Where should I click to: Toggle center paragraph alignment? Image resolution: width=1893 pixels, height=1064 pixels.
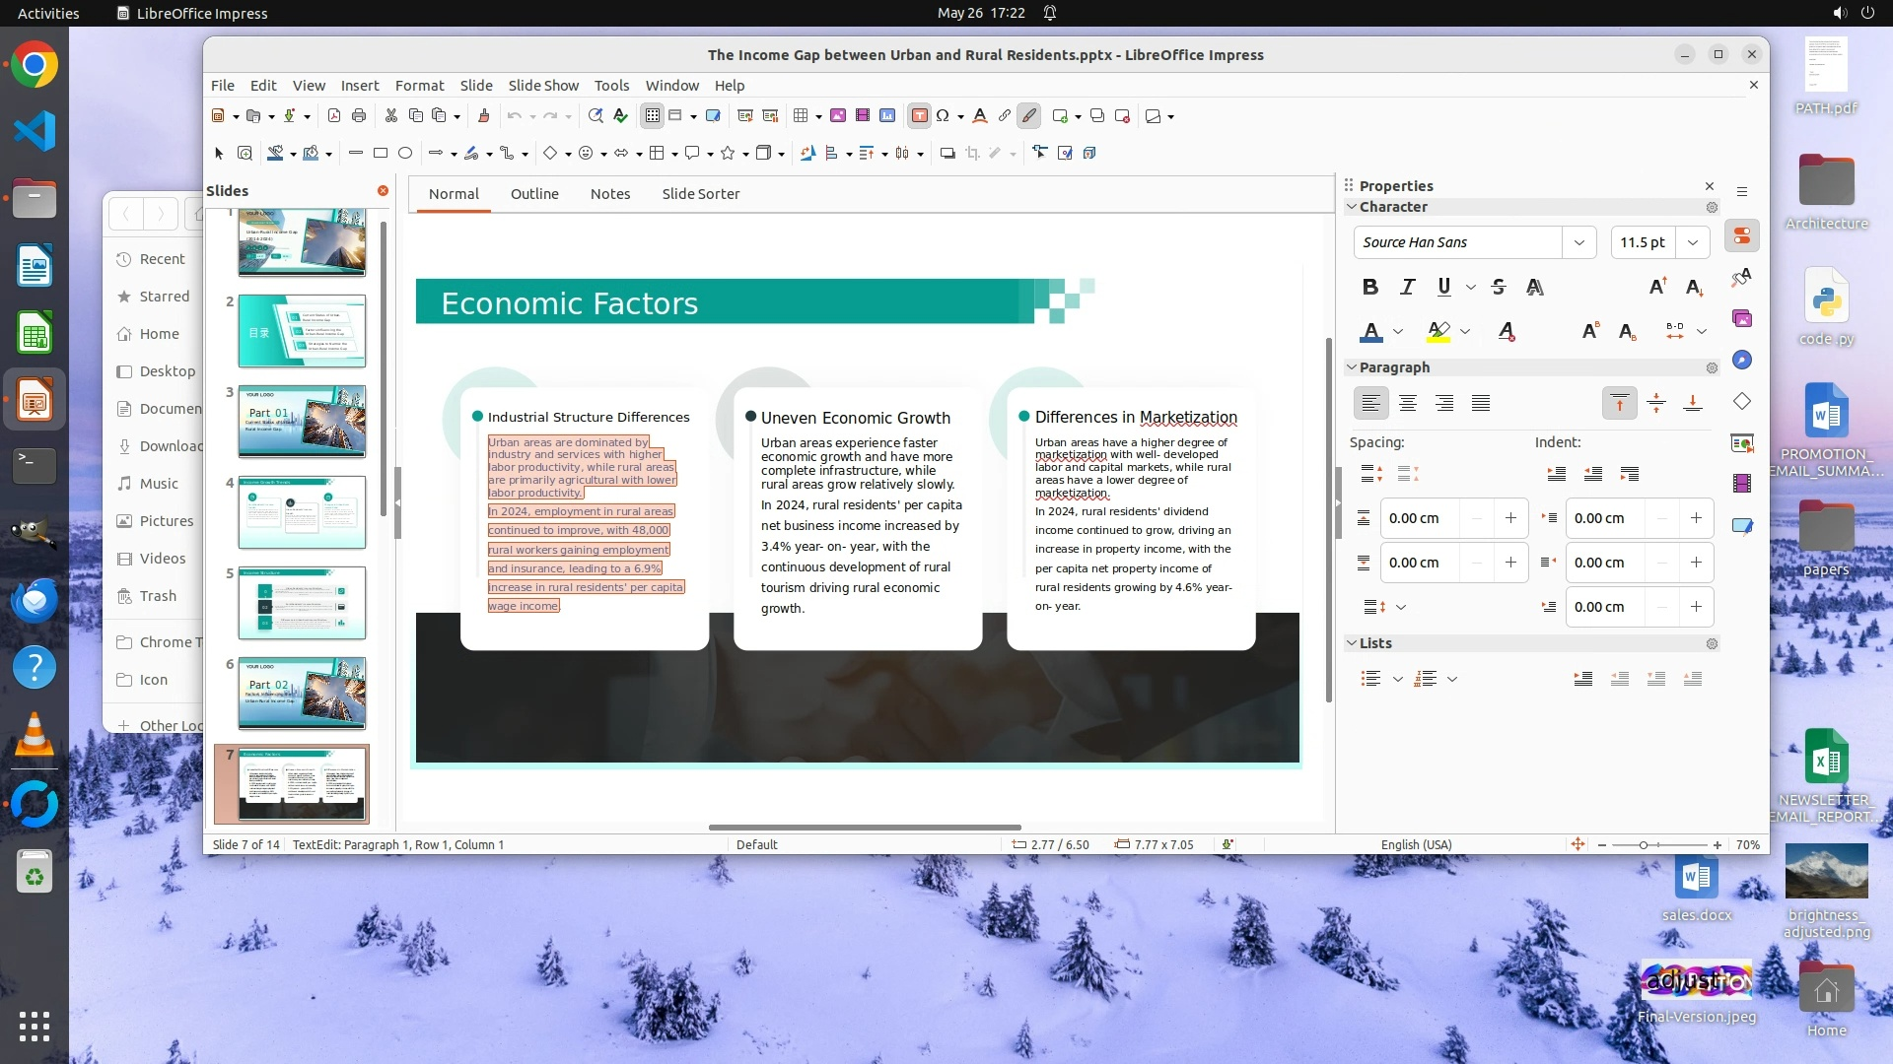coord(1407,403)
